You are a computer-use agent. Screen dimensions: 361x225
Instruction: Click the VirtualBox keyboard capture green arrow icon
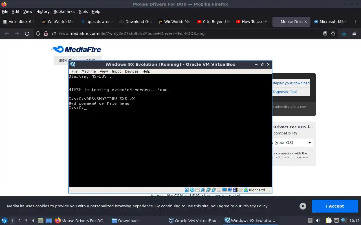coord(246,190)
